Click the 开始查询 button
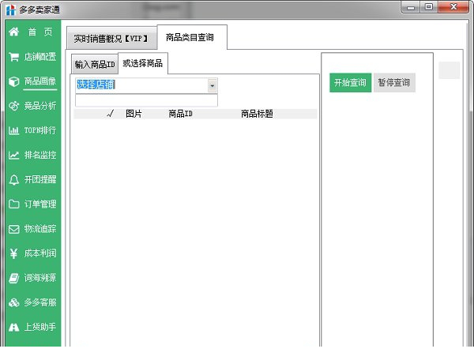 click(x=350, y=82)
